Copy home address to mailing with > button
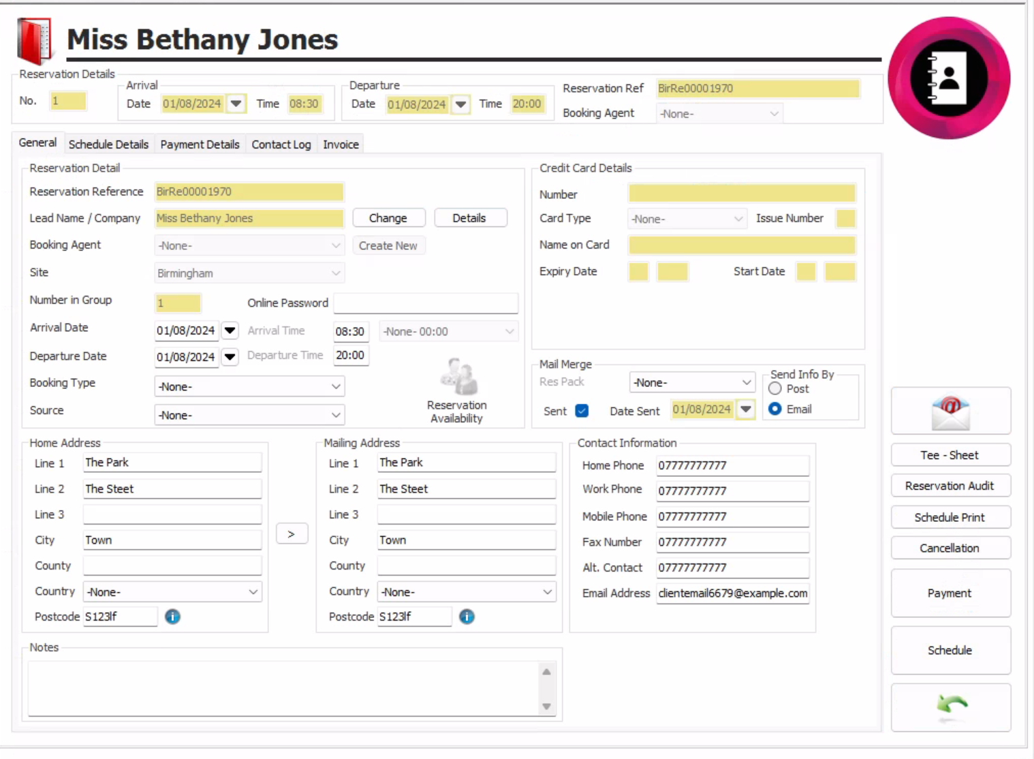 [x=292, y=533]
